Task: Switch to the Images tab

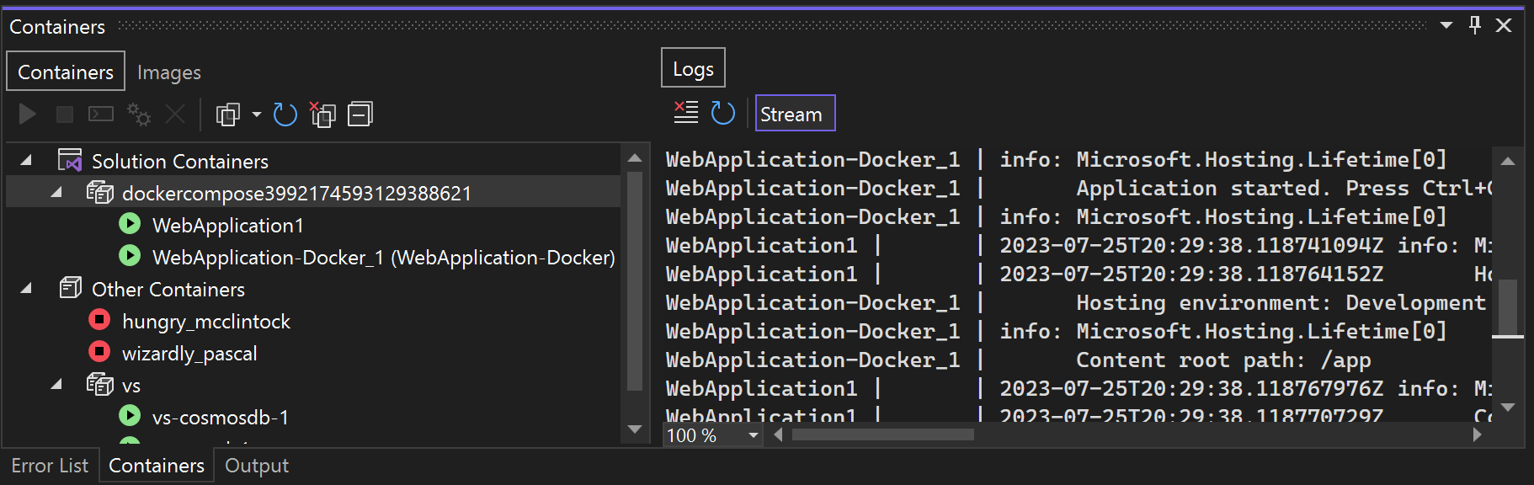Action: pos(169,72)
